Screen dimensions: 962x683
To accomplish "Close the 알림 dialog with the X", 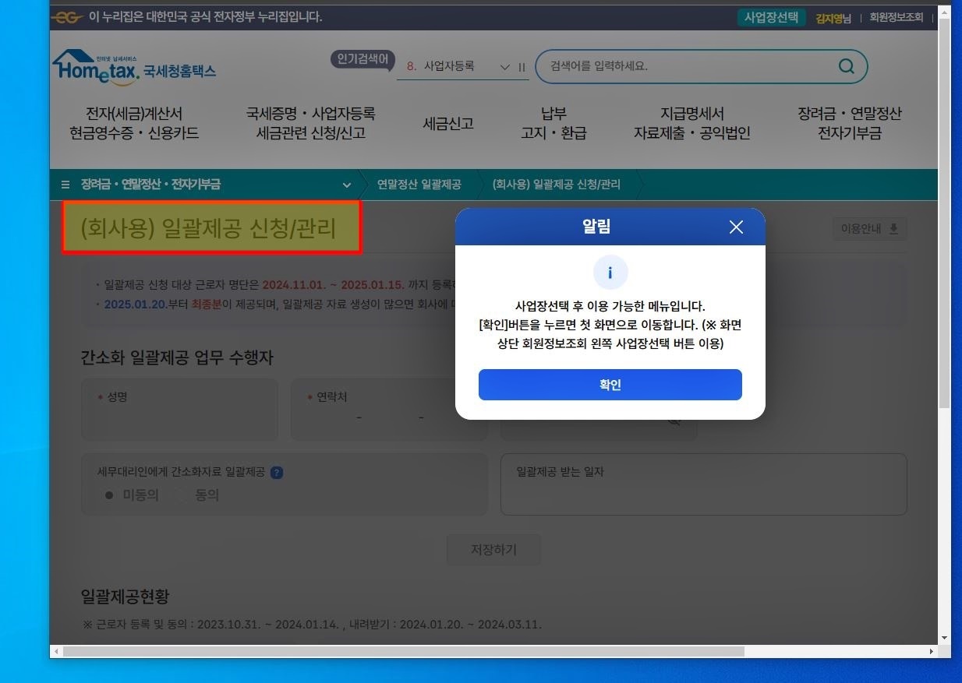I will (736, 227).
